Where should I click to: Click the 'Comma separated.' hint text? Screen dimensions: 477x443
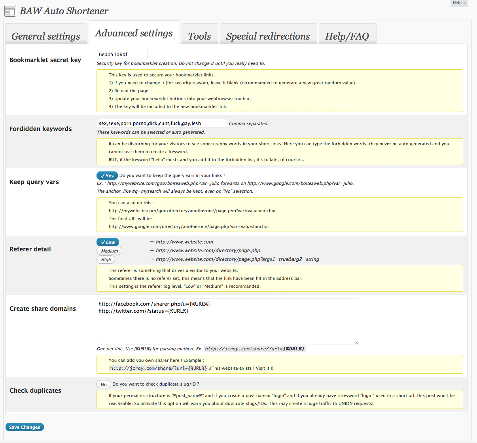coord(249,124)
